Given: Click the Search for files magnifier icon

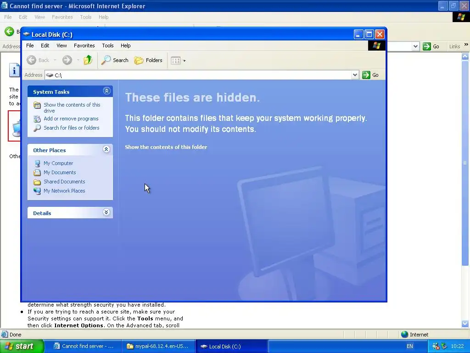Looking at the screenshot, I should coord(37,128).
